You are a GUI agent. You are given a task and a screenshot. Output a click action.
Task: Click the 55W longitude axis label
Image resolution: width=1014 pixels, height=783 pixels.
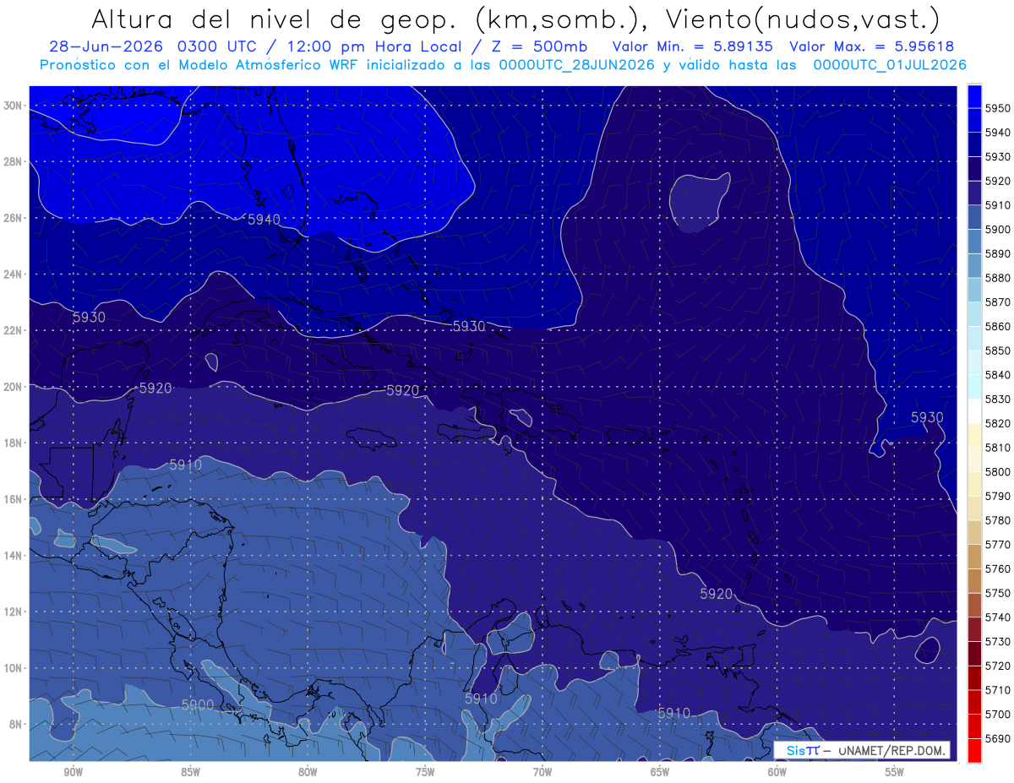tap(895, 772)
